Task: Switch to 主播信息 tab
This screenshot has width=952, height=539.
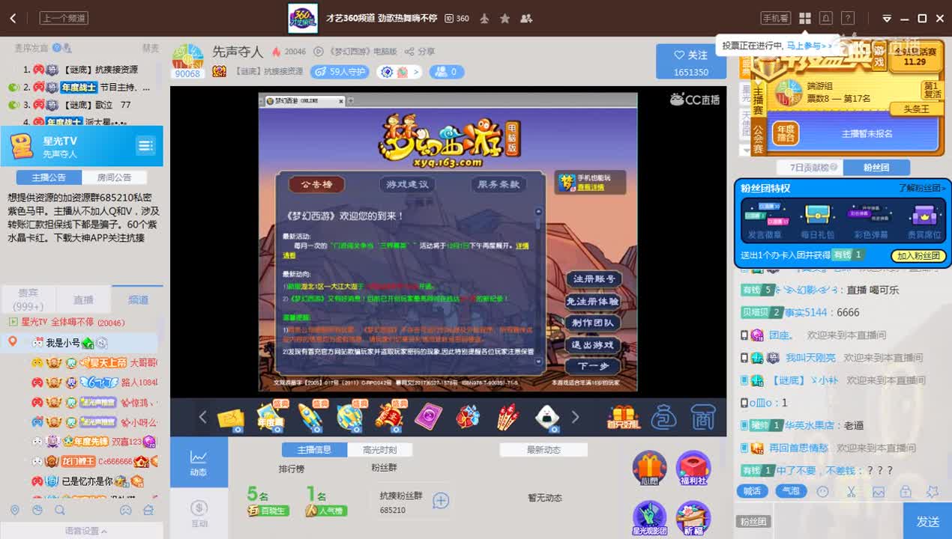Action: click(x=315, y=449)
